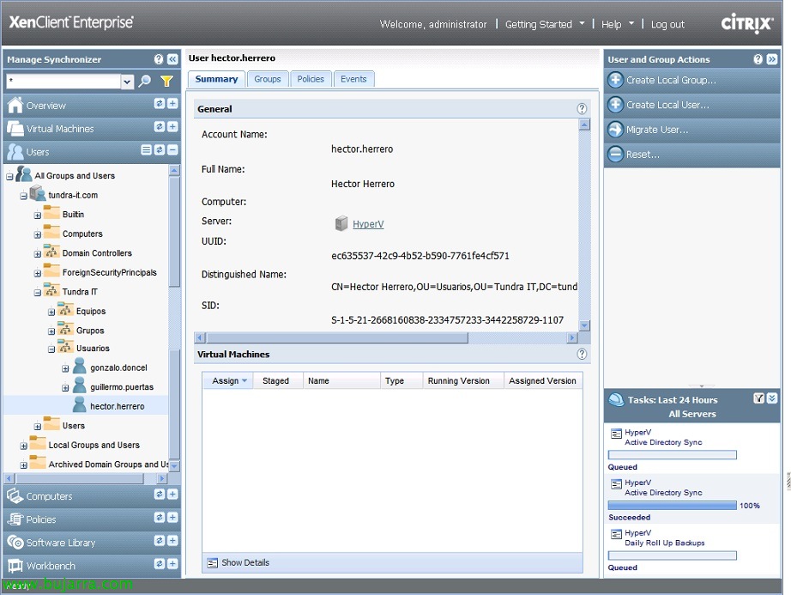This screenshot has width=791, height=595.
Task: Collapse the Tasks panel chevron
Action: 772,398
